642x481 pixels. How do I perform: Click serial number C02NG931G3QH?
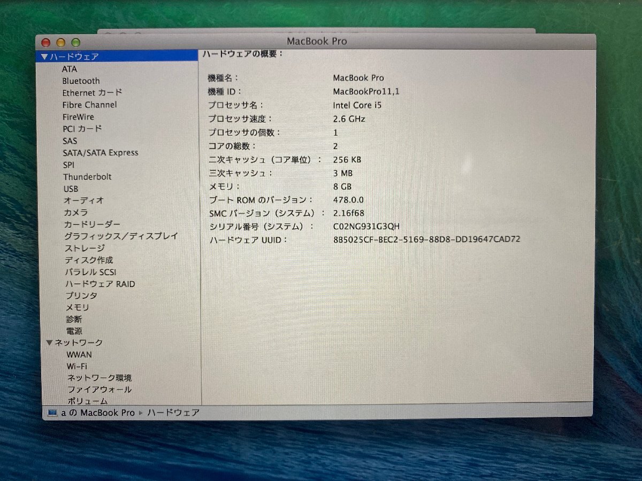coord(366,227)
